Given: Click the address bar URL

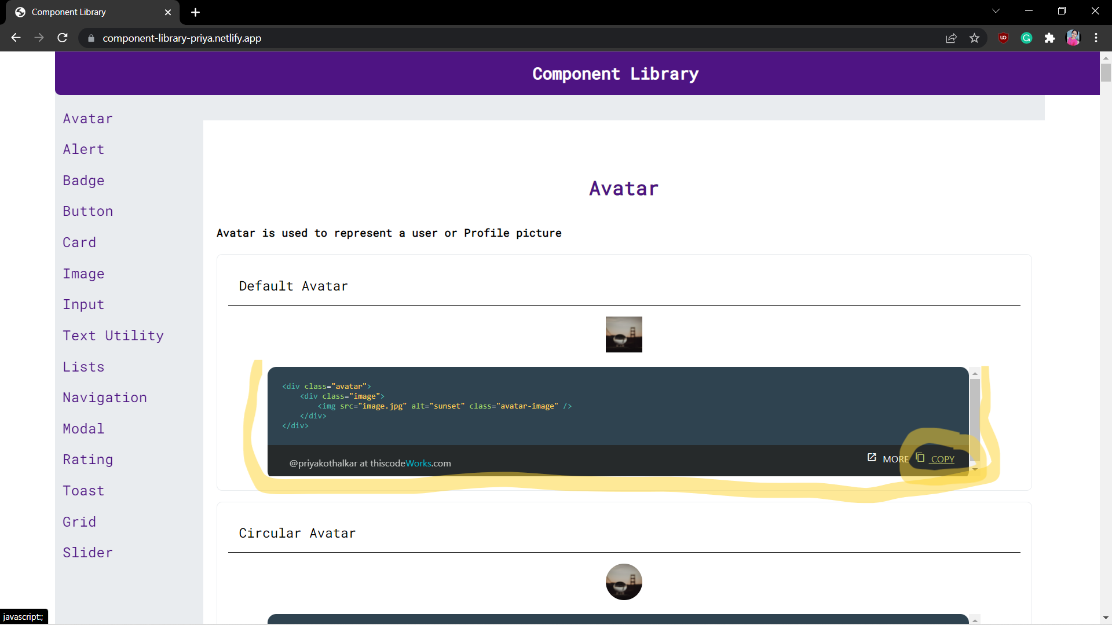Looking at the screenshot, I should tap(182, 38).
